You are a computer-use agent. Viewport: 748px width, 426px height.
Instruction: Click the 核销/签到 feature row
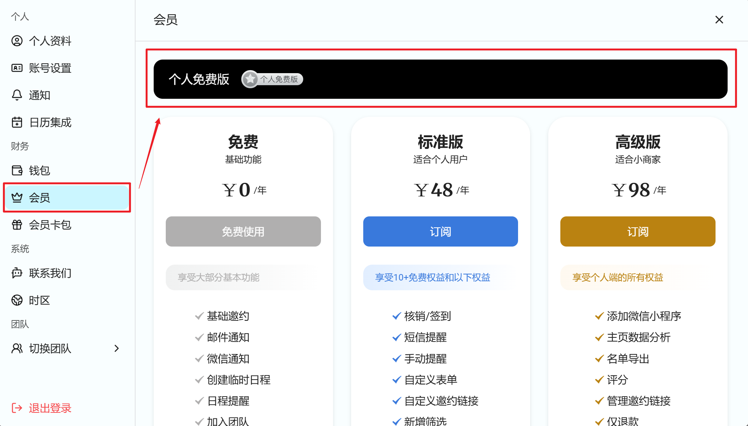421,316
